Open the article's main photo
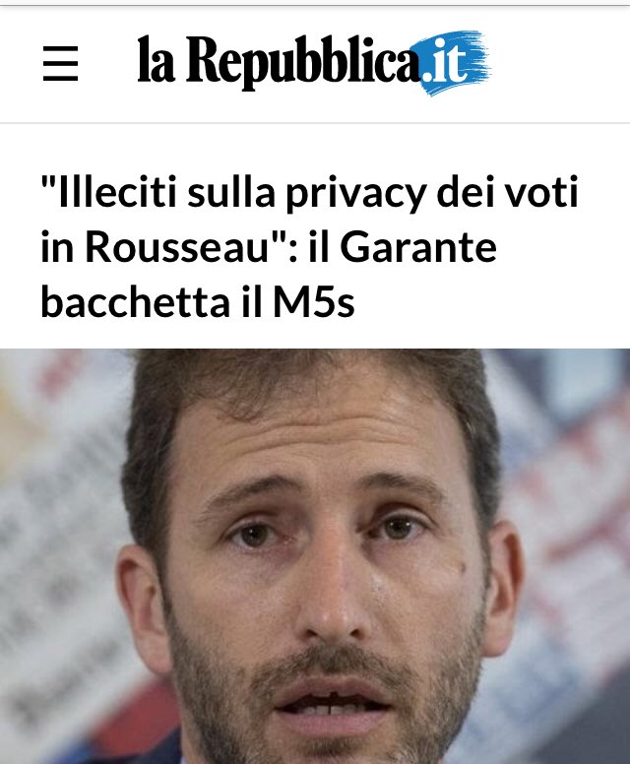The height and width of the screenshot is (764, 630). 315,556
